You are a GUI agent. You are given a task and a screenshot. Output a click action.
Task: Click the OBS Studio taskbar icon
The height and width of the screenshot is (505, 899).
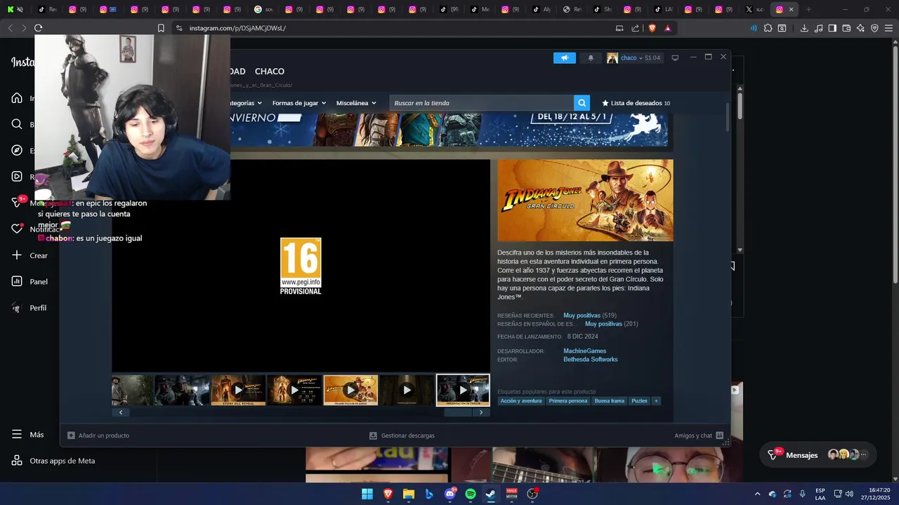pyautogui.click(x=532, y=494)
